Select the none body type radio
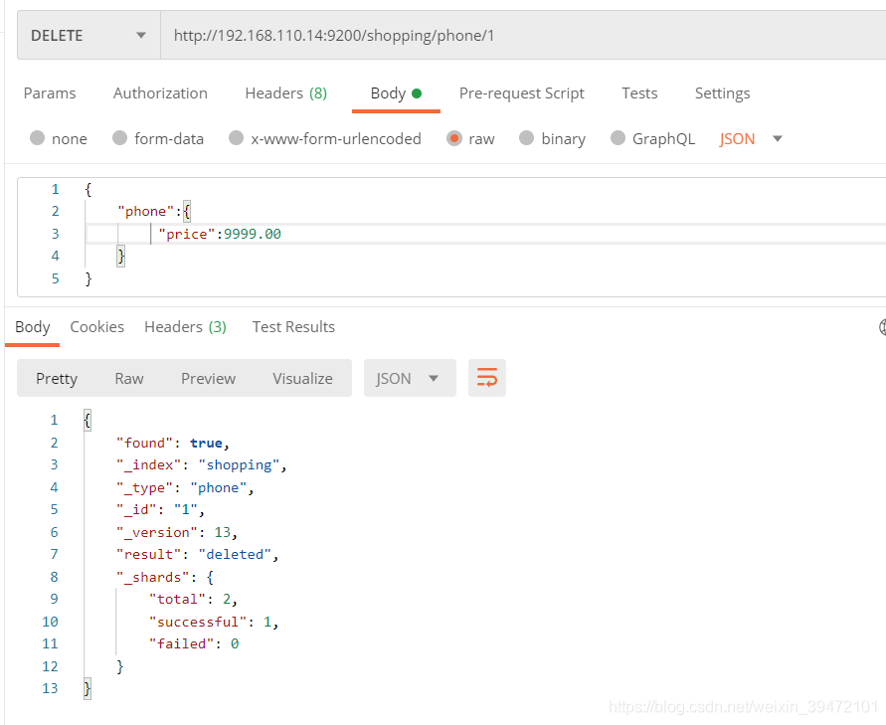The height and width of the screenshot is (725, 886). pos(38,138)
